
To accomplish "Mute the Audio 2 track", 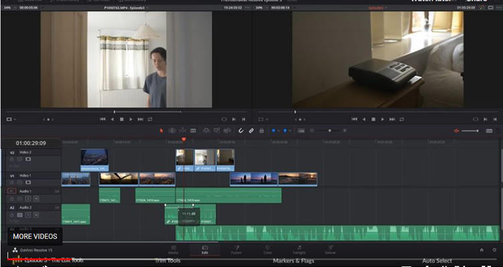I will [x=36, y=215].
